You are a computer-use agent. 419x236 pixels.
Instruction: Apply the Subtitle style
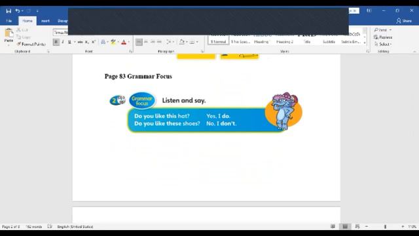329,40
